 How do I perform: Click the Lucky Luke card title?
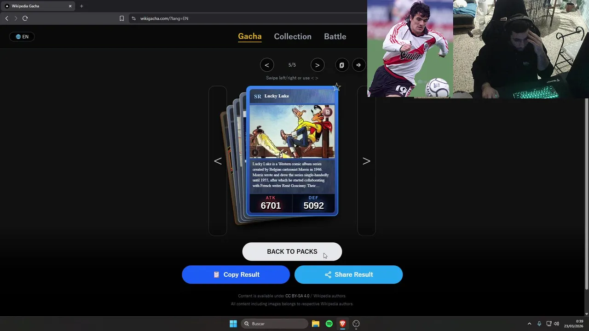tap(277, 96)
